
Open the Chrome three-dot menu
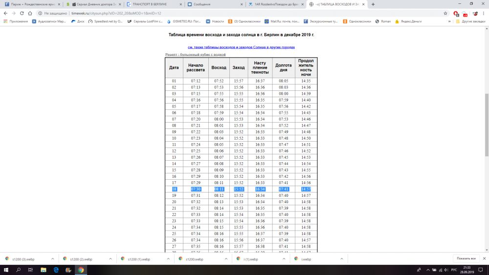tap(483, 13)
